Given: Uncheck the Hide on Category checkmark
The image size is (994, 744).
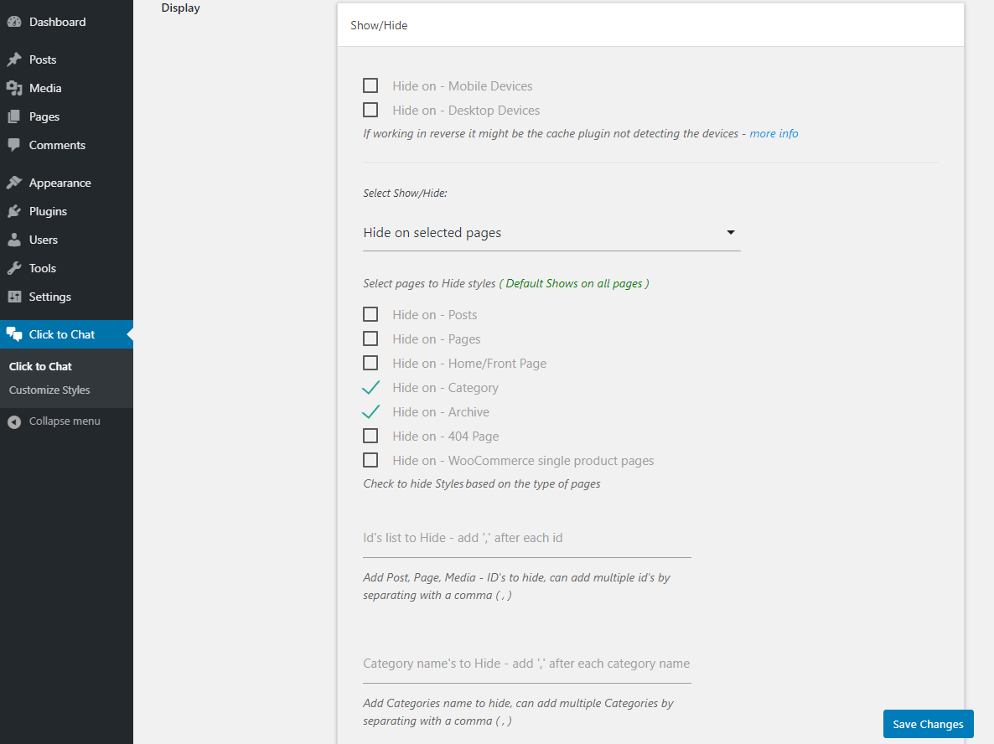Looking at the screenshot, I should [370, 387].
